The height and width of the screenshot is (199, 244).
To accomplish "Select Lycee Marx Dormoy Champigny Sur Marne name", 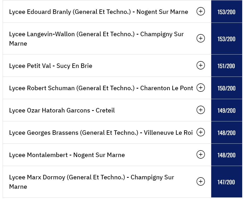I will 91,182.
